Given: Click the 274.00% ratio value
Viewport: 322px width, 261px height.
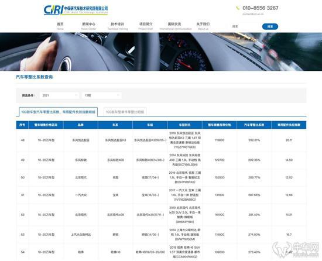Looking at the screenshot, I should tap(254, 235).
